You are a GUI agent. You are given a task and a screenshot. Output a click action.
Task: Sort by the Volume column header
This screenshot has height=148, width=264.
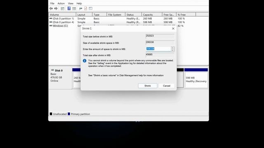62,15
